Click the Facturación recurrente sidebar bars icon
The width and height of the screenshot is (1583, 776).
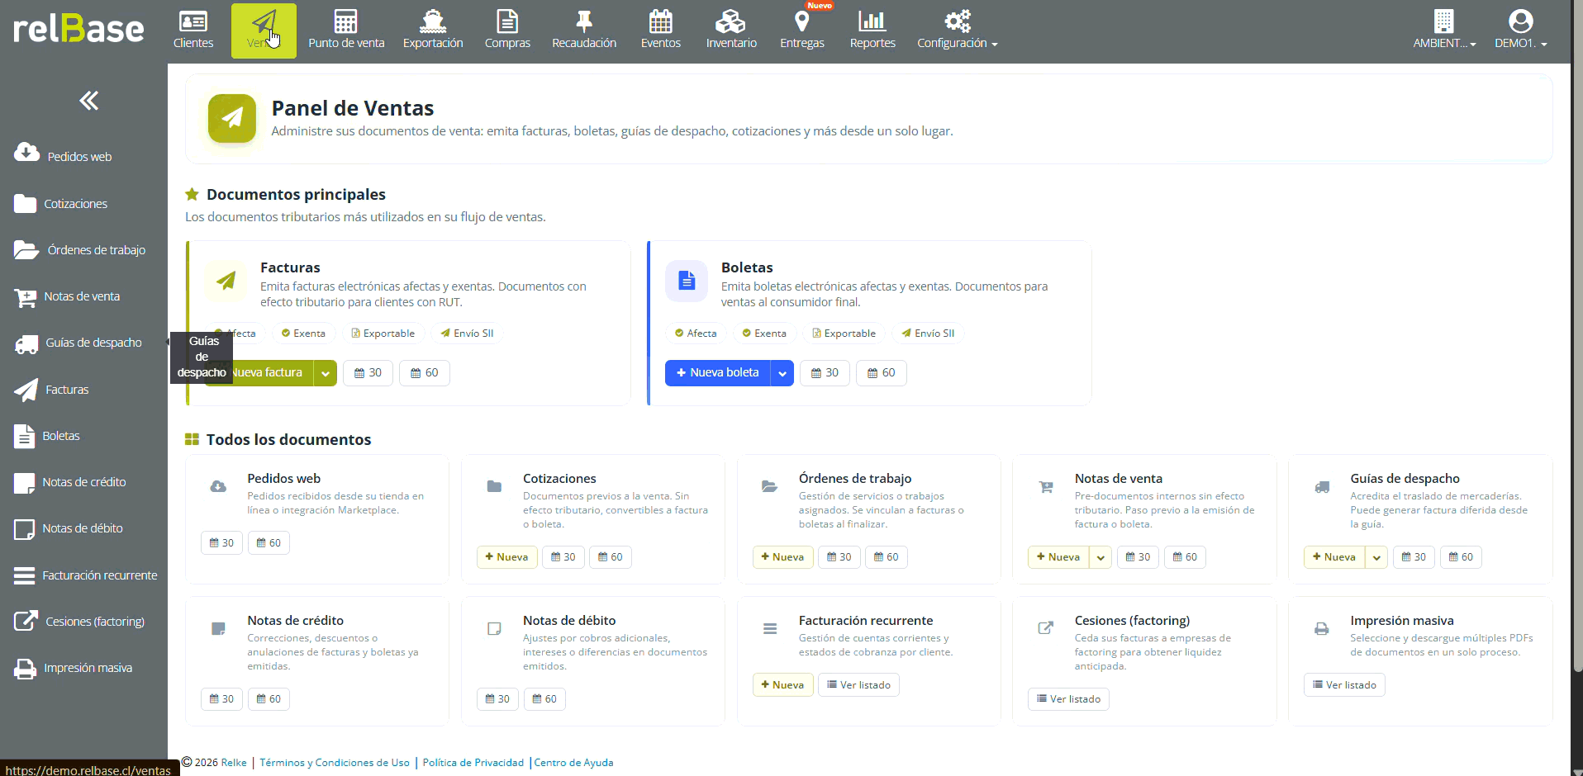(25, 575)
